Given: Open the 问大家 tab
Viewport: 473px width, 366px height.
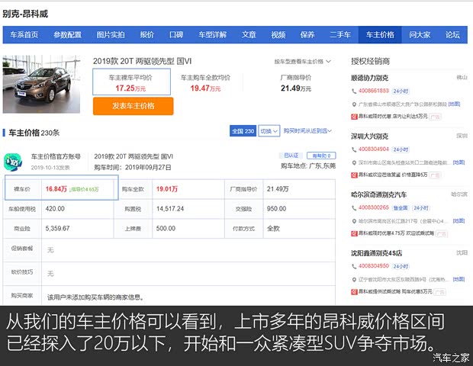Looking at the screenshot, I should (420, 35).
